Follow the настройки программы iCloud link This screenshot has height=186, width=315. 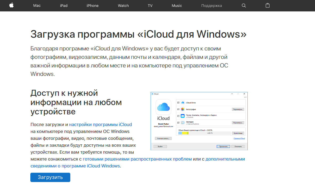click(100, 124)
